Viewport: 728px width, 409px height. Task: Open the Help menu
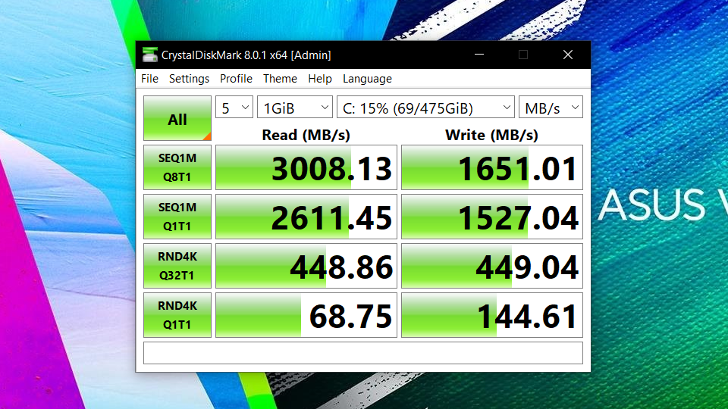(320, 79)
